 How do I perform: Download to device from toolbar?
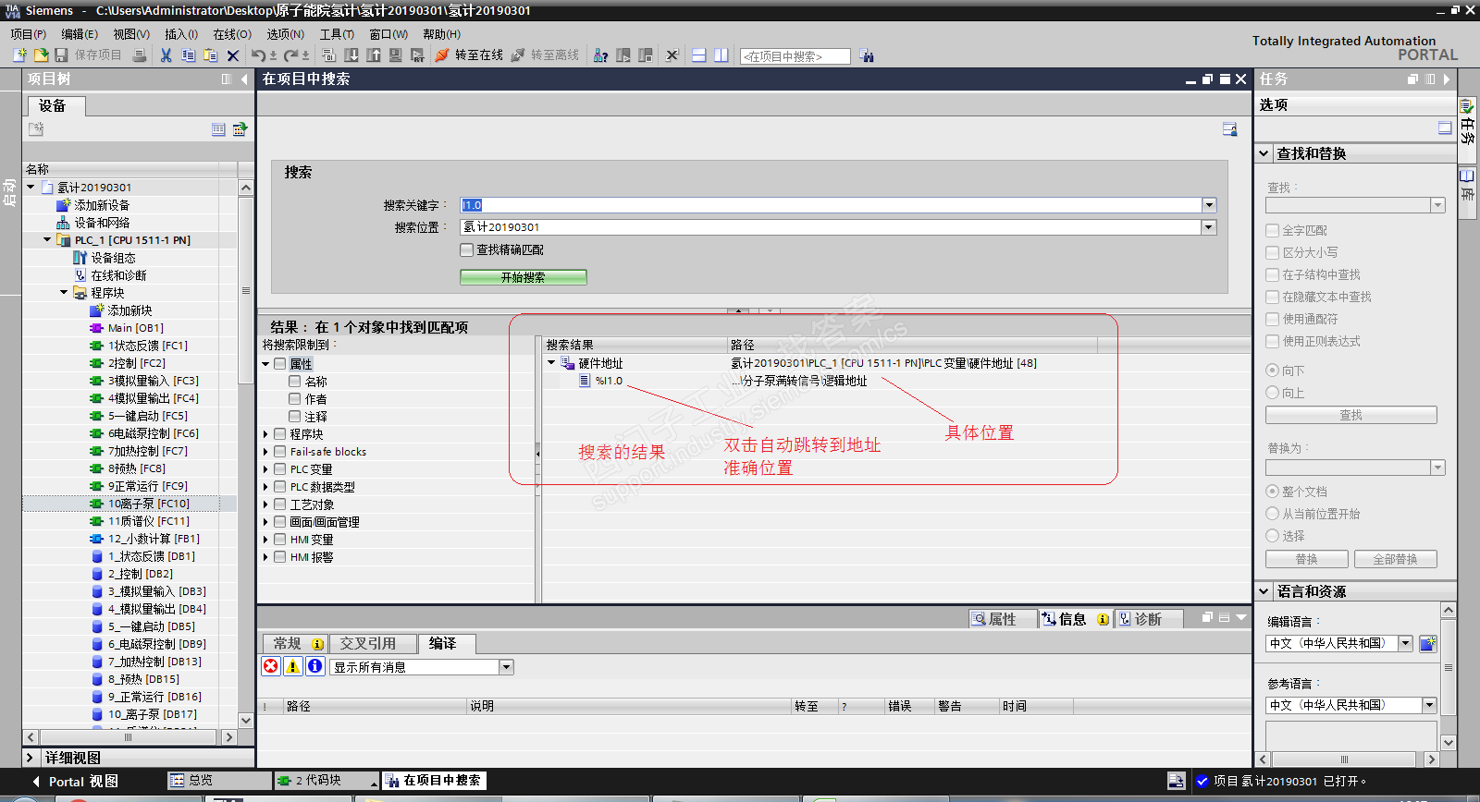click(x=351, y=55)
